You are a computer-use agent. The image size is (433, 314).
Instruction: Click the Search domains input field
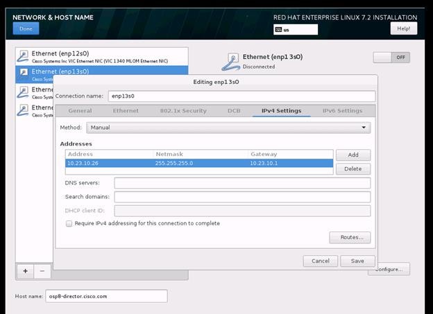click(x=242, y=197)
